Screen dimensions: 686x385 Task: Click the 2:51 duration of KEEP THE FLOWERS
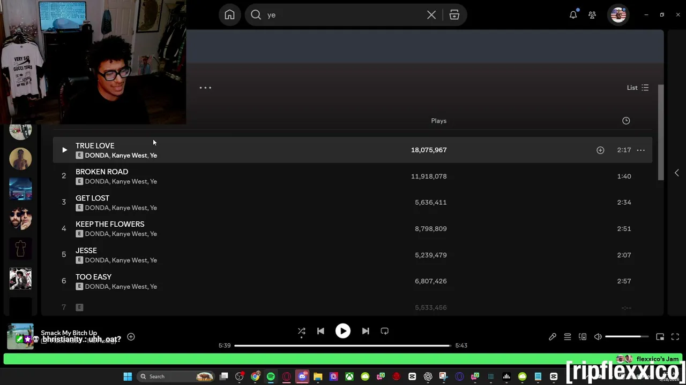(624, 229)
